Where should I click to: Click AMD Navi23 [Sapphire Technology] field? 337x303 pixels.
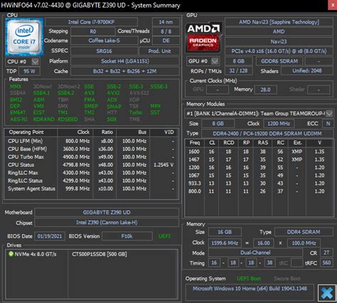click(279, 22)
